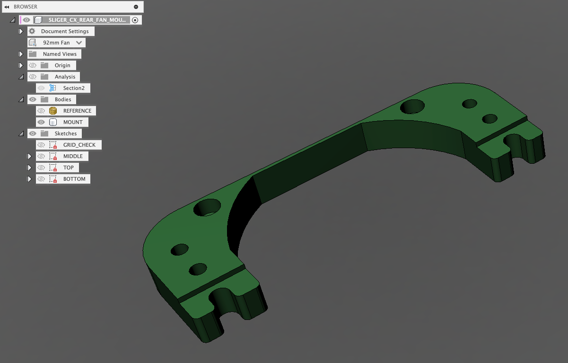568x363 pixels.
Task: Hide the MOUNT body via its eye icon
Action: tap(41, 122)
